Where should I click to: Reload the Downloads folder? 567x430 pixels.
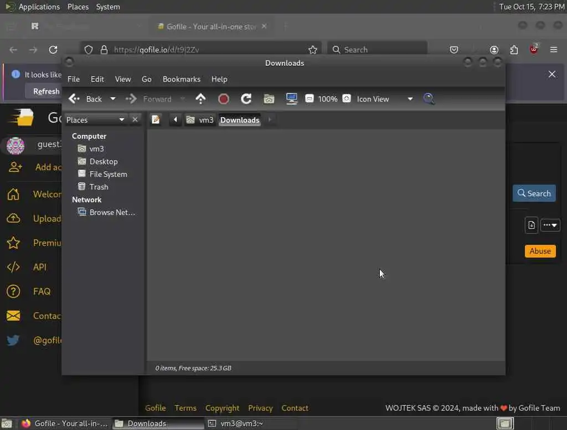tap(246, 98)
